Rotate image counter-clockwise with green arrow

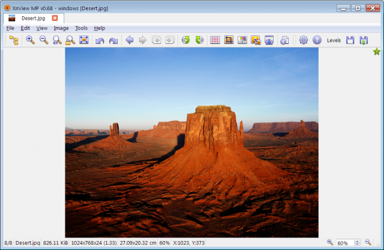click(185, 40)
